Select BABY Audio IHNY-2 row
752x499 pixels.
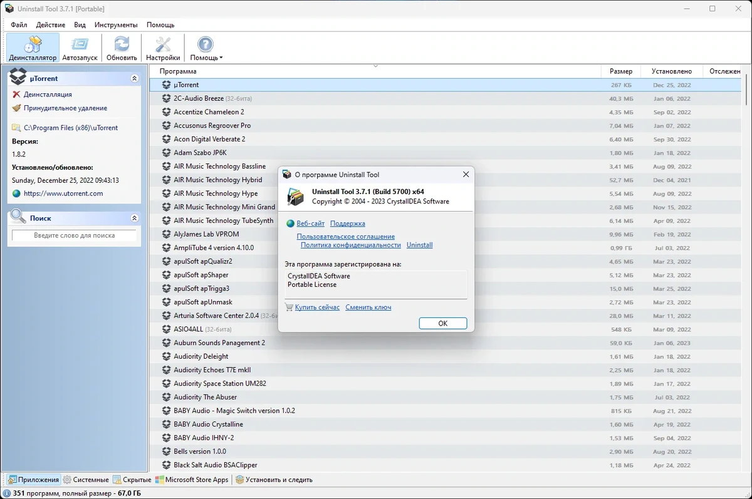point(446,438)
